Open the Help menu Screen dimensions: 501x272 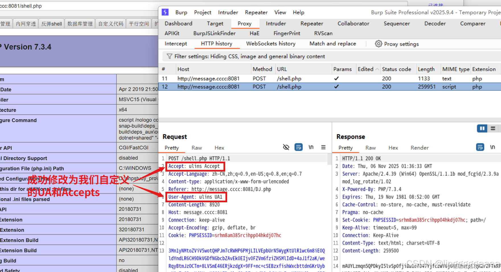298,13
